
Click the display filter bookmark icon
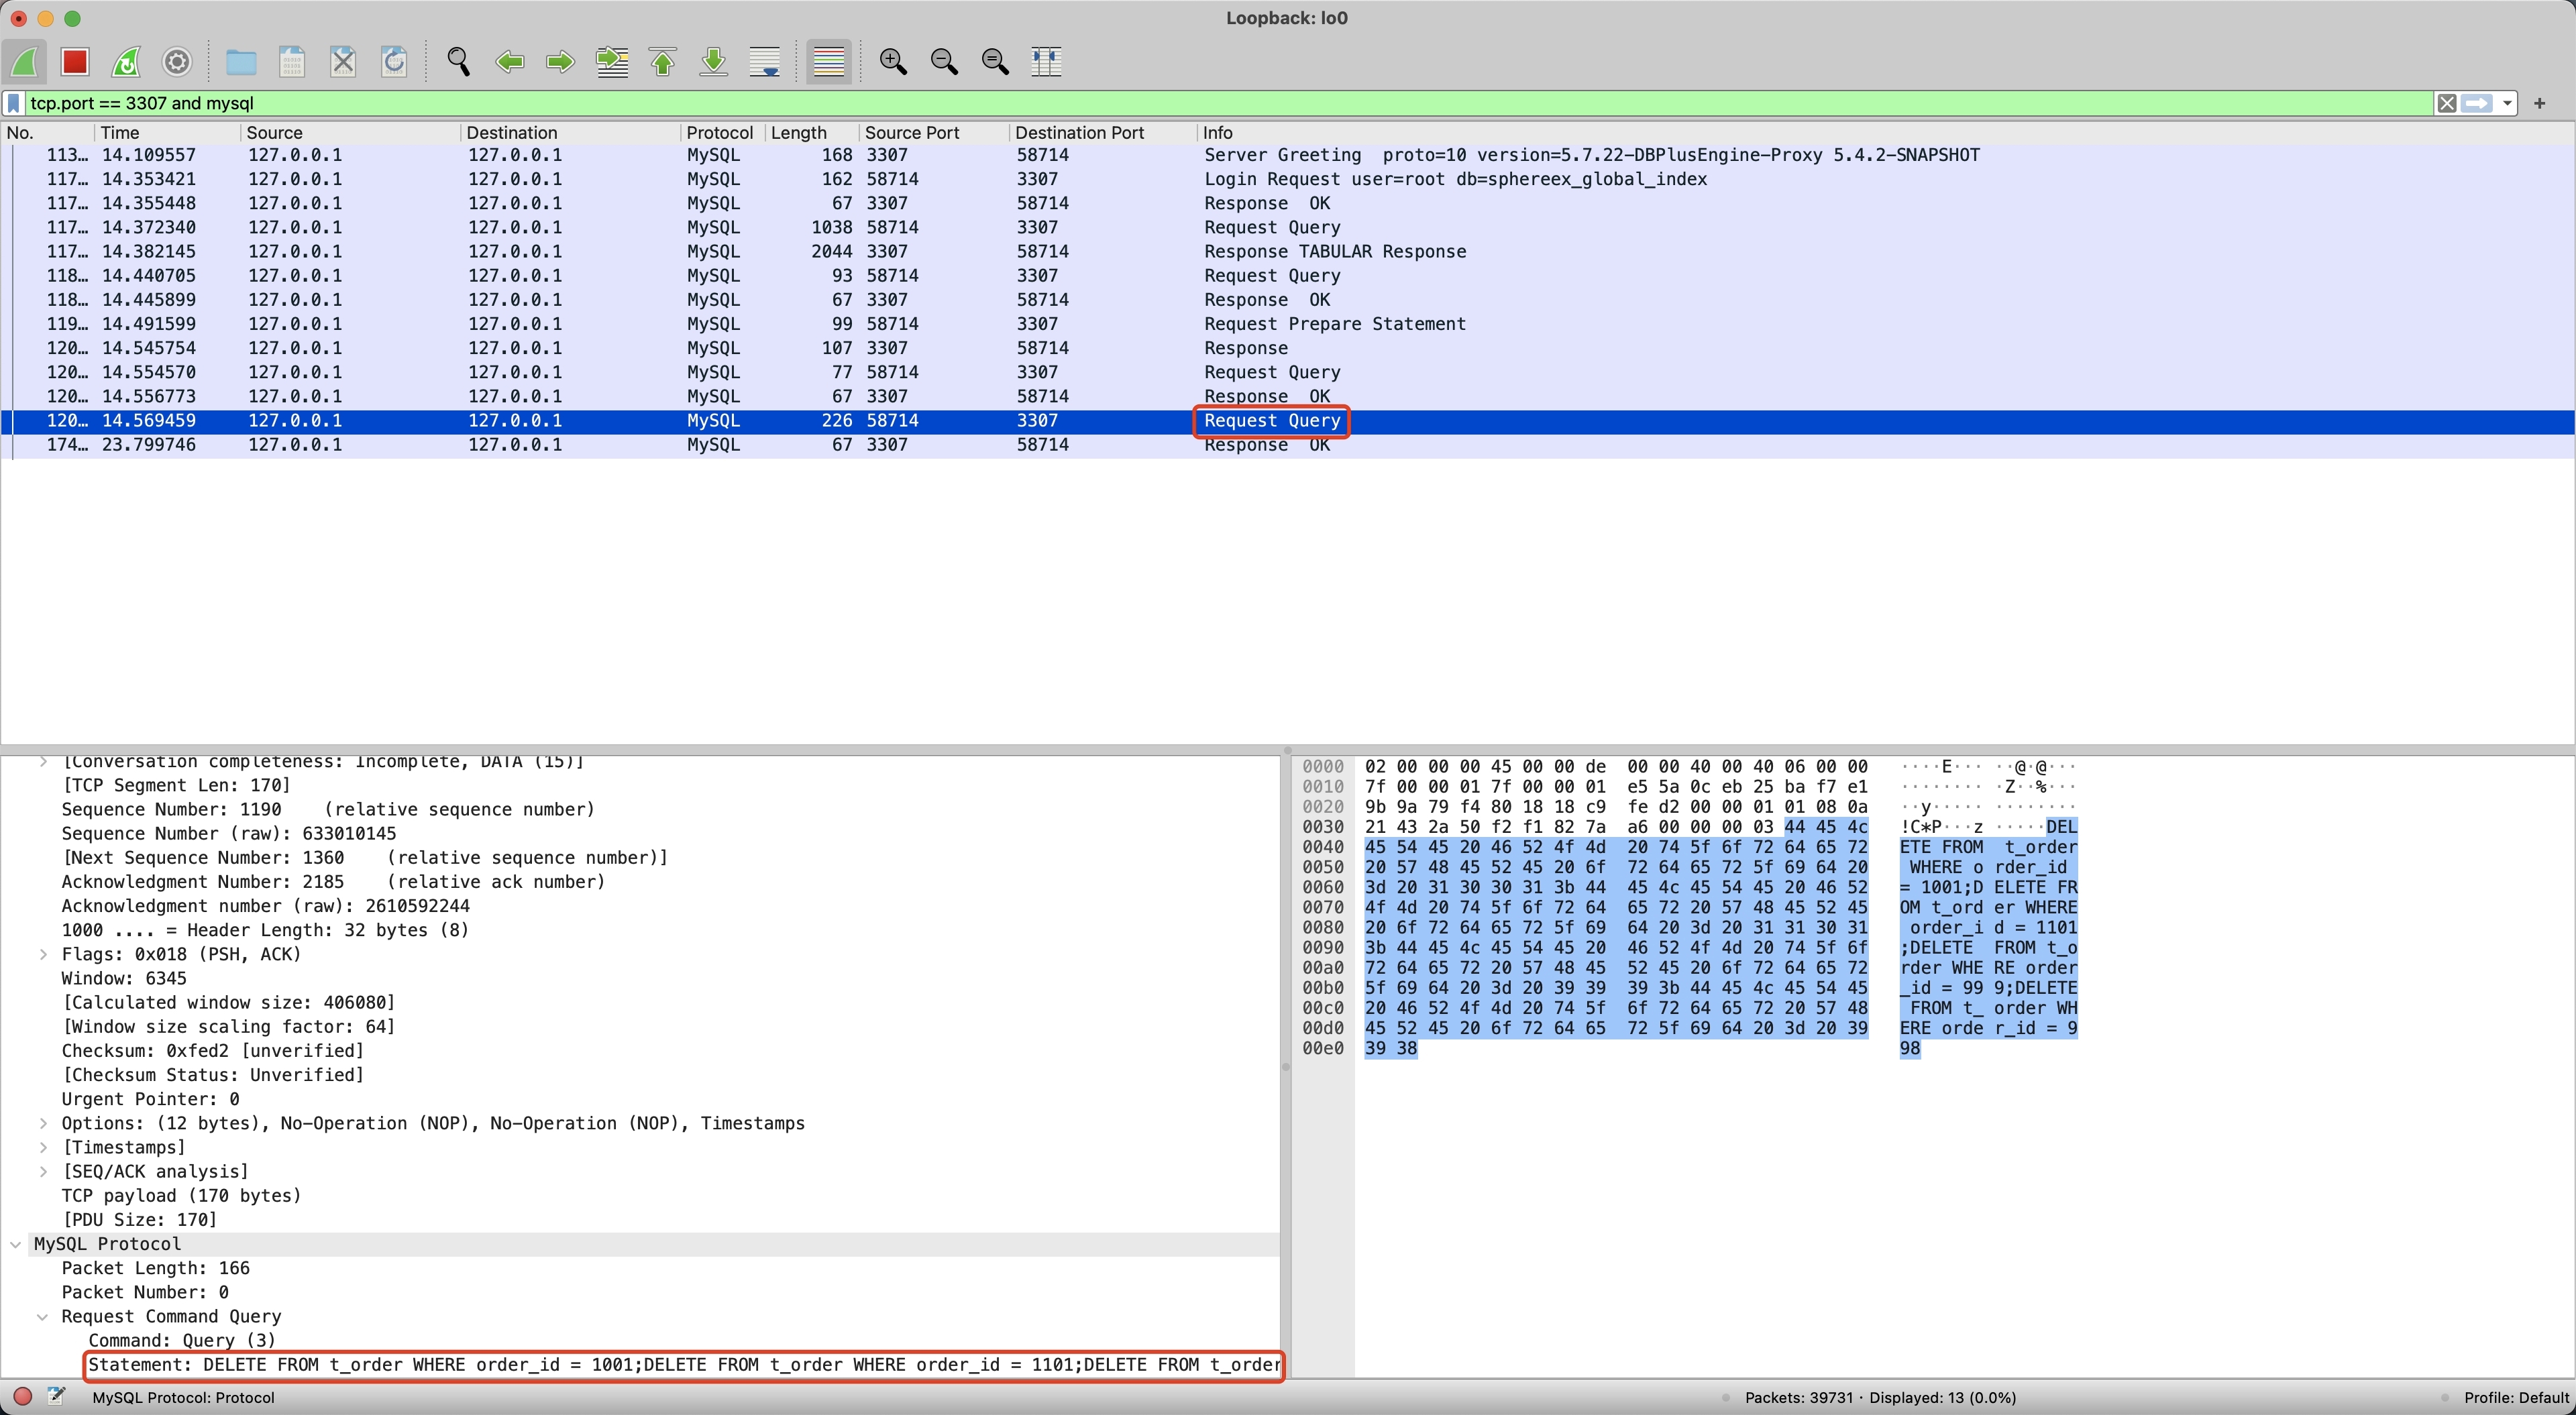pos(14,103)
